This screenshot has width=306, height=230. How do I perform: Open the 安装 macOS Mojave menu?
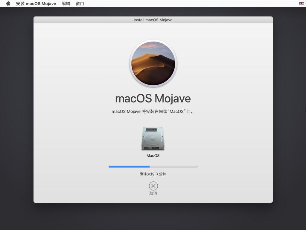pyautogui.click(x=36, y=3)
